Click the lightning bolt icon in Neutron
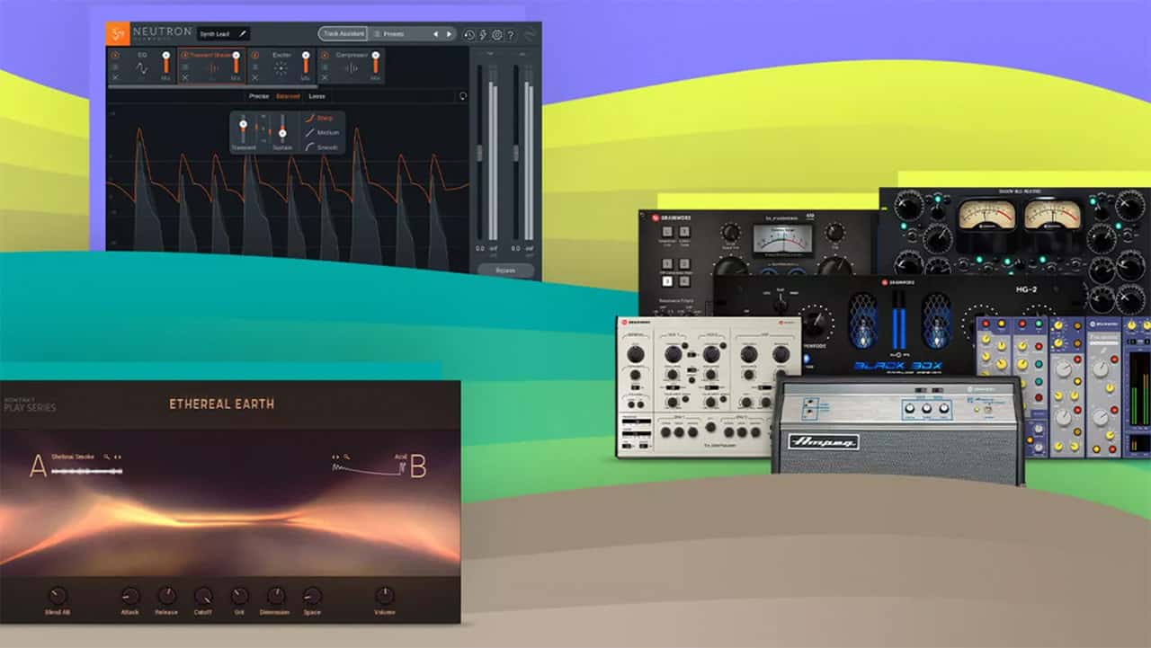Screen dimensions: 1151x648 pos(483,35)
